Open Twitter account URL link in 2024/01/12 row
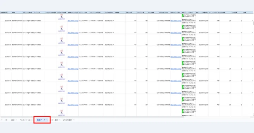The width and height of the screenshot is (254, 133). click(73, 69)
